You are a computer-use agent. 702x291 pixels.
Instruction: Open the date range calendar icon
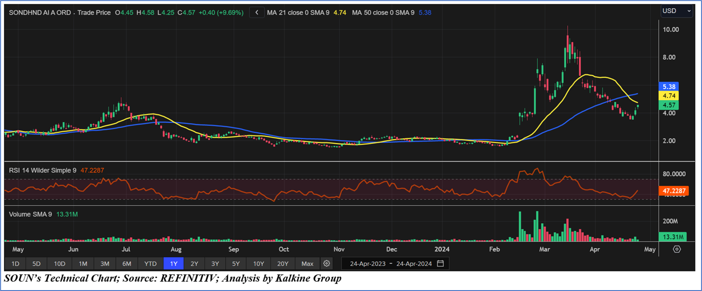[440, 263]
